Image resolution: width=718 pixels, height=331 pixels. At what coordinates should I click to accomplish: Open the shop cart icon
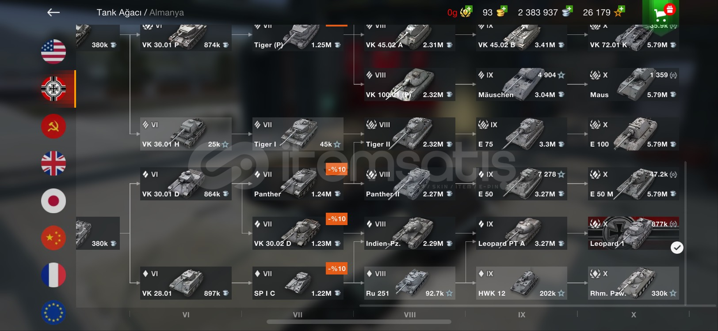point(661,13)
